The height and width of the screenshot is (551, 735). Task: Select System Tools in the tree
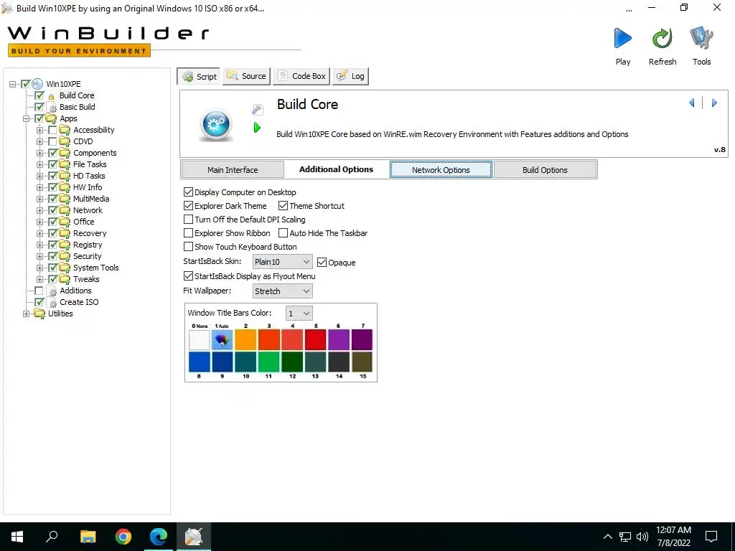[x=96, y=268]
